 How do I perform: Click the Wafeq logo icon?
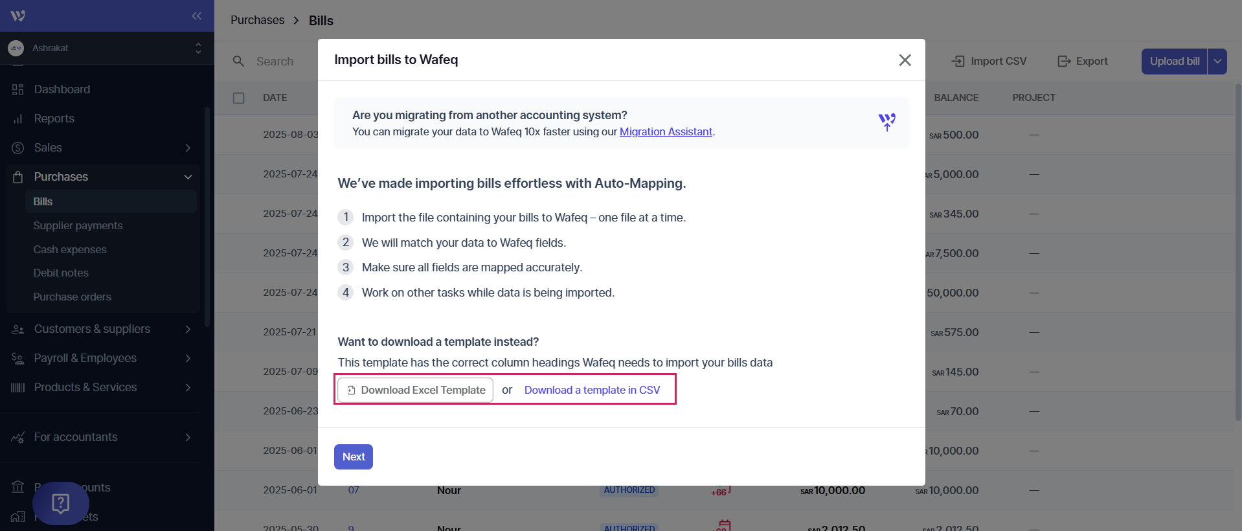tap(18, 16)
